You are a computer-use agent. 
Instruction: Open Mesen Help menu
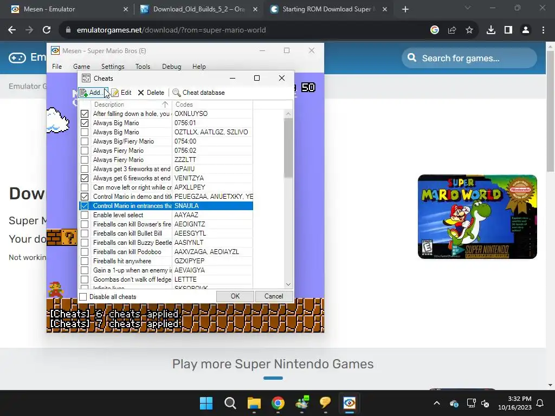(199, 67)
